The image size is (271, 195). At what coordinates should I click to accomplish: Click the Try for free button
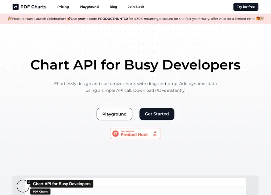(x=246, y=7)
